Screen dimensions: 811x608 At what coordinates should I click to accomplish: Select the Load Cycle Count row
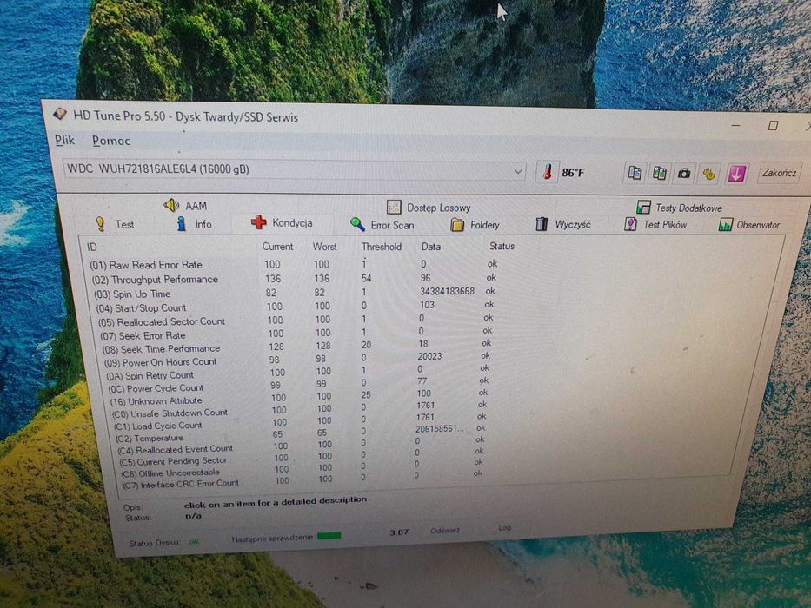[300, 423]
